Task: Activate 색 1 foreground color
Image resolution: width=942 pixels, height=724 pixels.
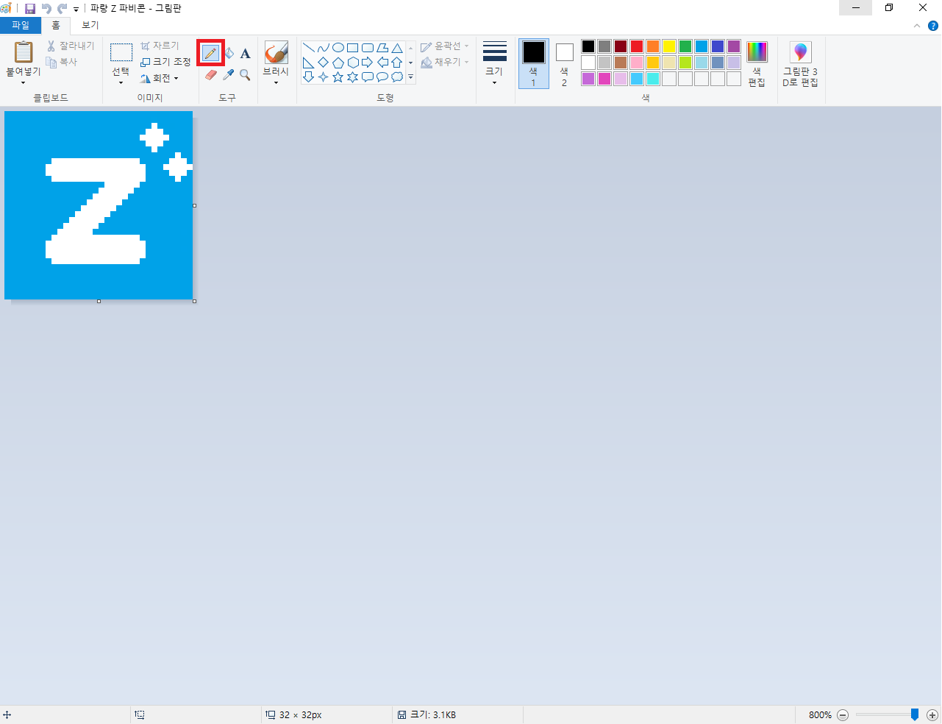Action: point(534,64)
